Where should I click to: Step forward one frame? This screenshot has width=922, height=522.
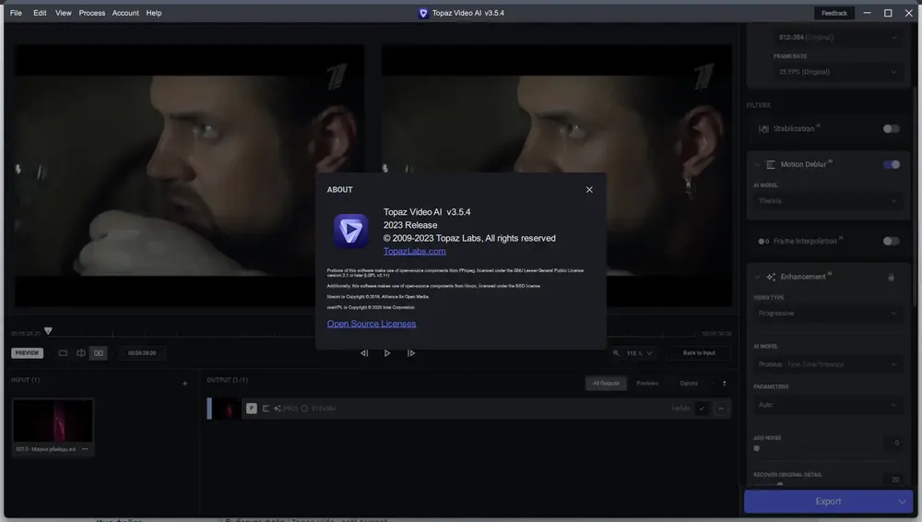coord(411,353)
